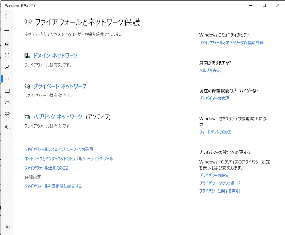The width and height of the screenshot is (285, 235).
Task: Open Family options people icon
Action: [x=7, y=127]
